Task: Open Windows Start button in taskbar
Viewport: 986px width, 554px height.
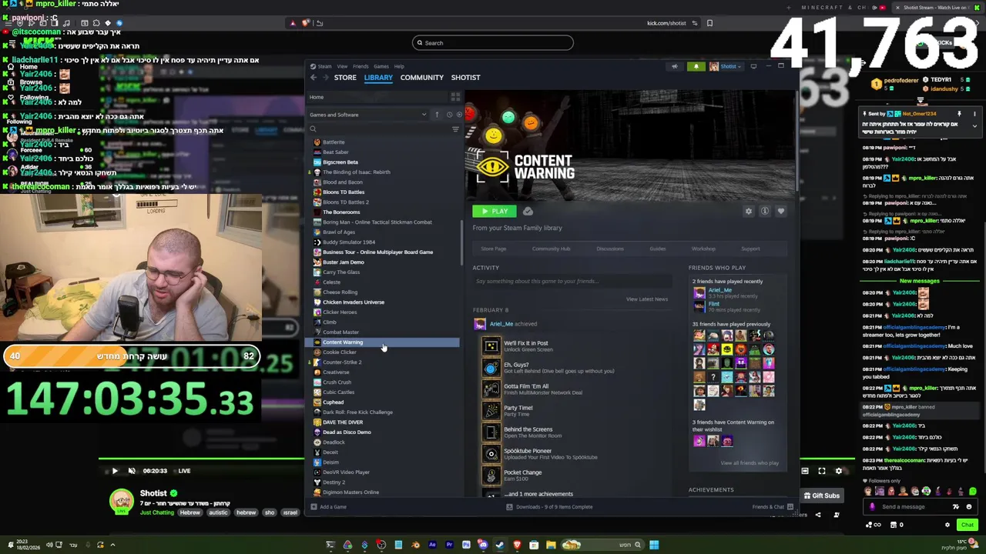Action: [x=654, y=546]
